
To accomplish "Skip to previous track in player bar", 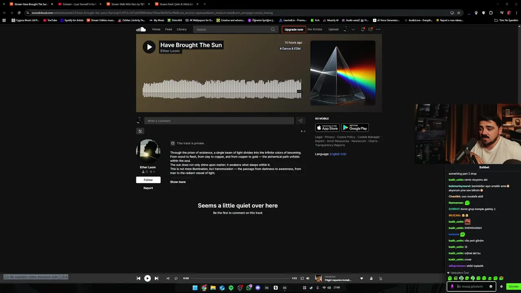I will coord(138,278).
